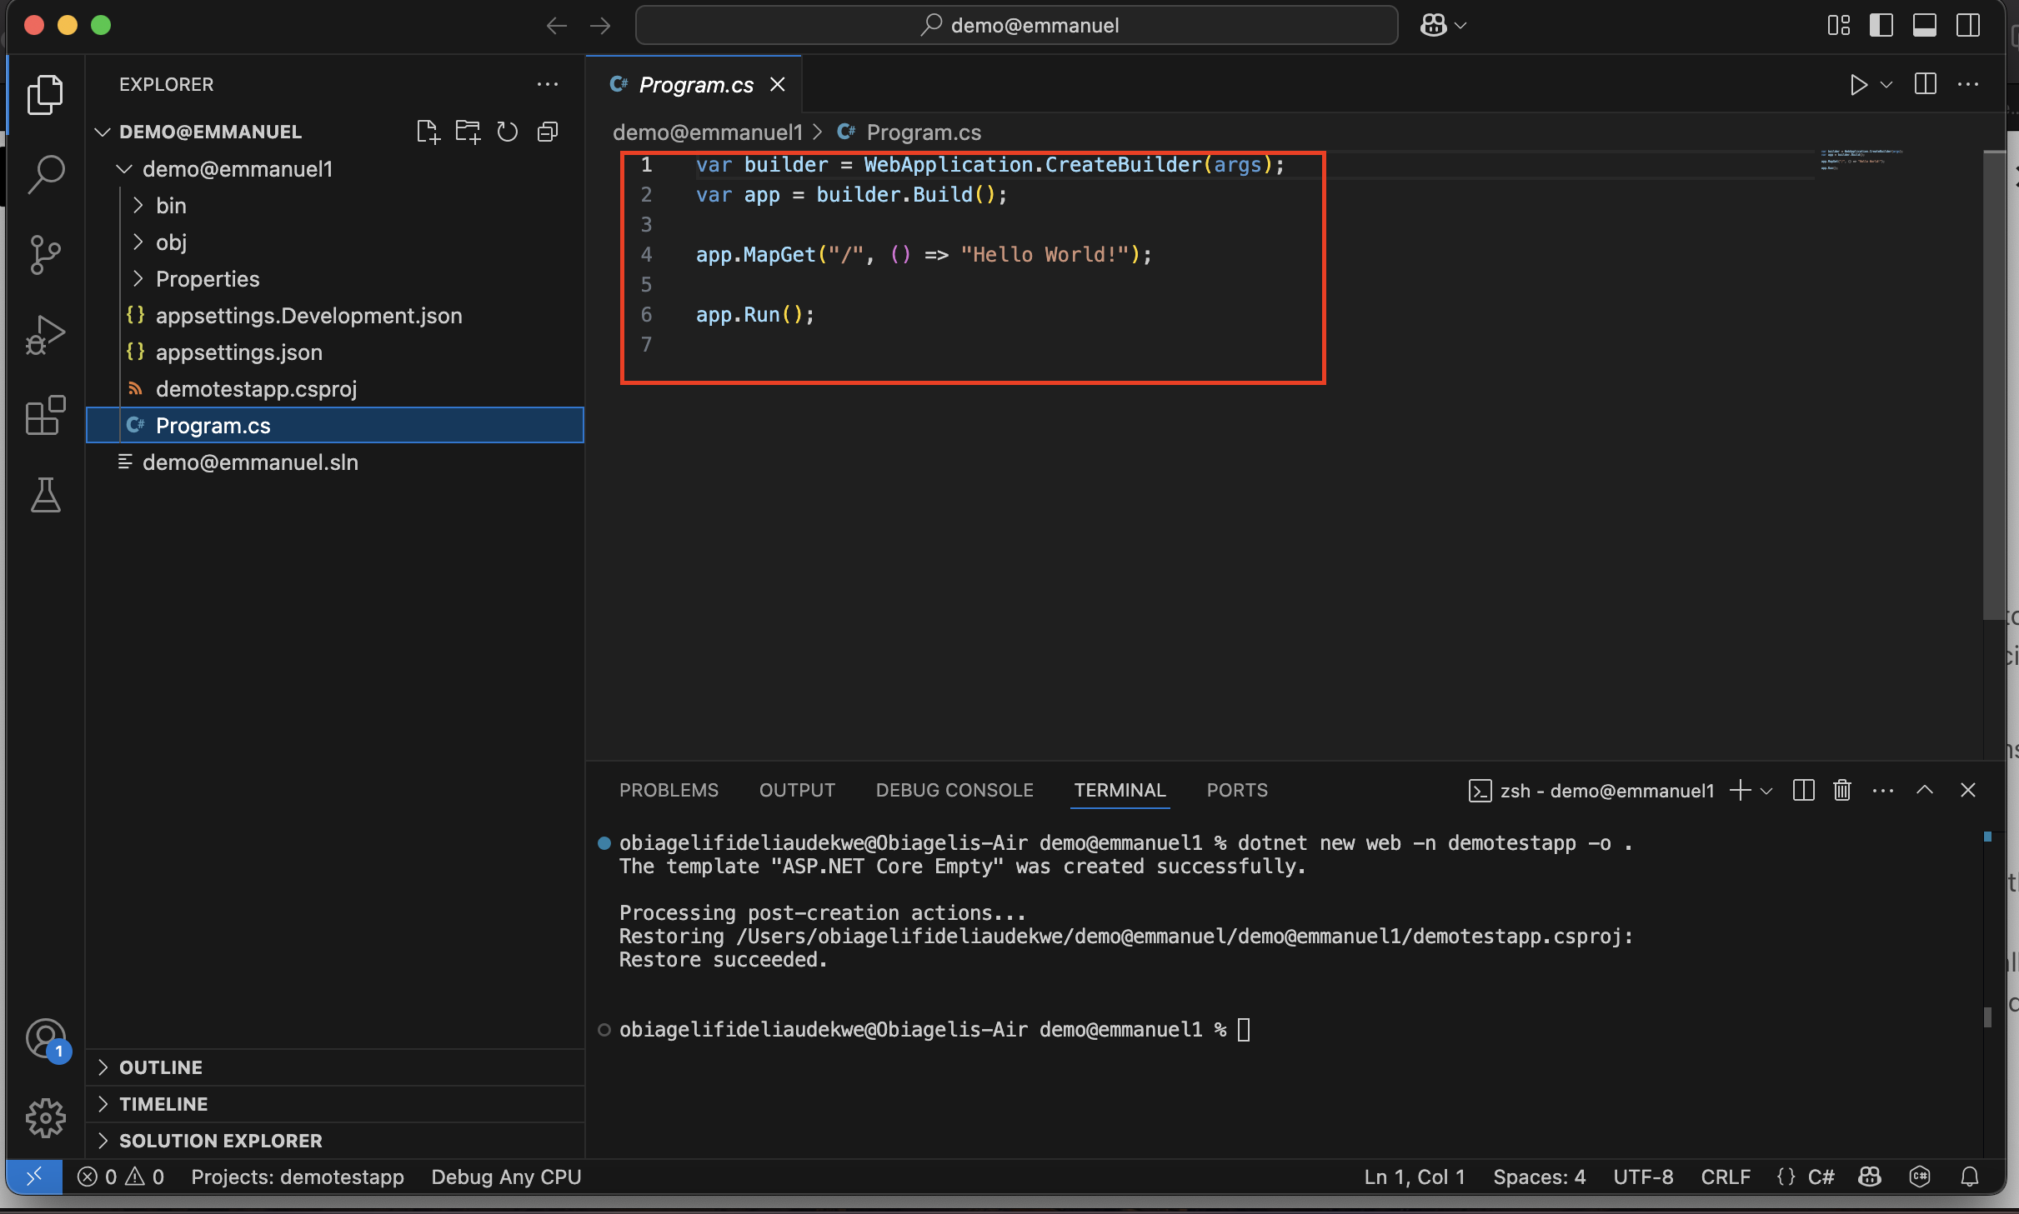Expand the OUTLINE section

tap(335, 1067)
